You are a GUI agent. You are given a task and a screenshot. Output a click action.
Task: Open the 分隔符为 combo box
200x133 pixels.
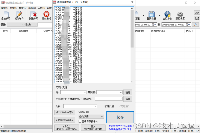pos(109,99)
